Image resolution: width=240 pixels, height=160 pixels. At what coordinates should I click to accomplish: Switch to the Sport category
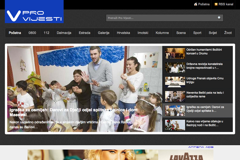pyautogui.click(x=197, y=33)
